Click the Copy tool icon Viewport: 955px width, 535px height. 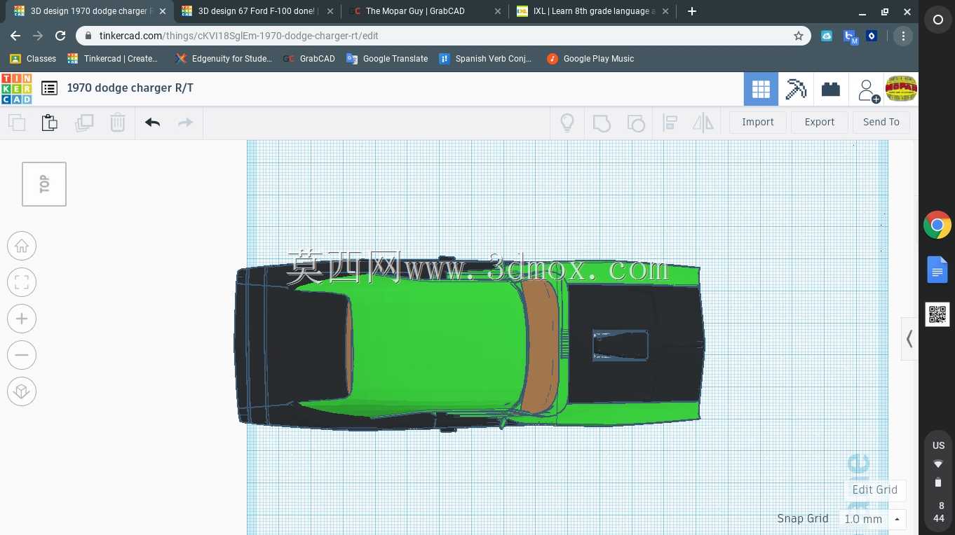17,123
